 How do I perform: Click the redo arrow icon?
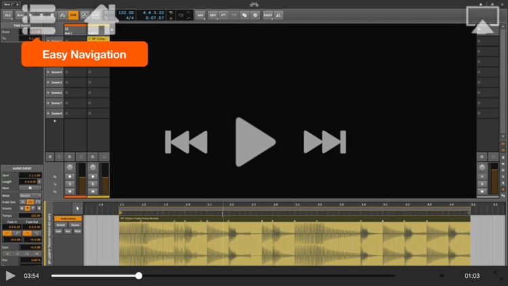pos(234,15)
